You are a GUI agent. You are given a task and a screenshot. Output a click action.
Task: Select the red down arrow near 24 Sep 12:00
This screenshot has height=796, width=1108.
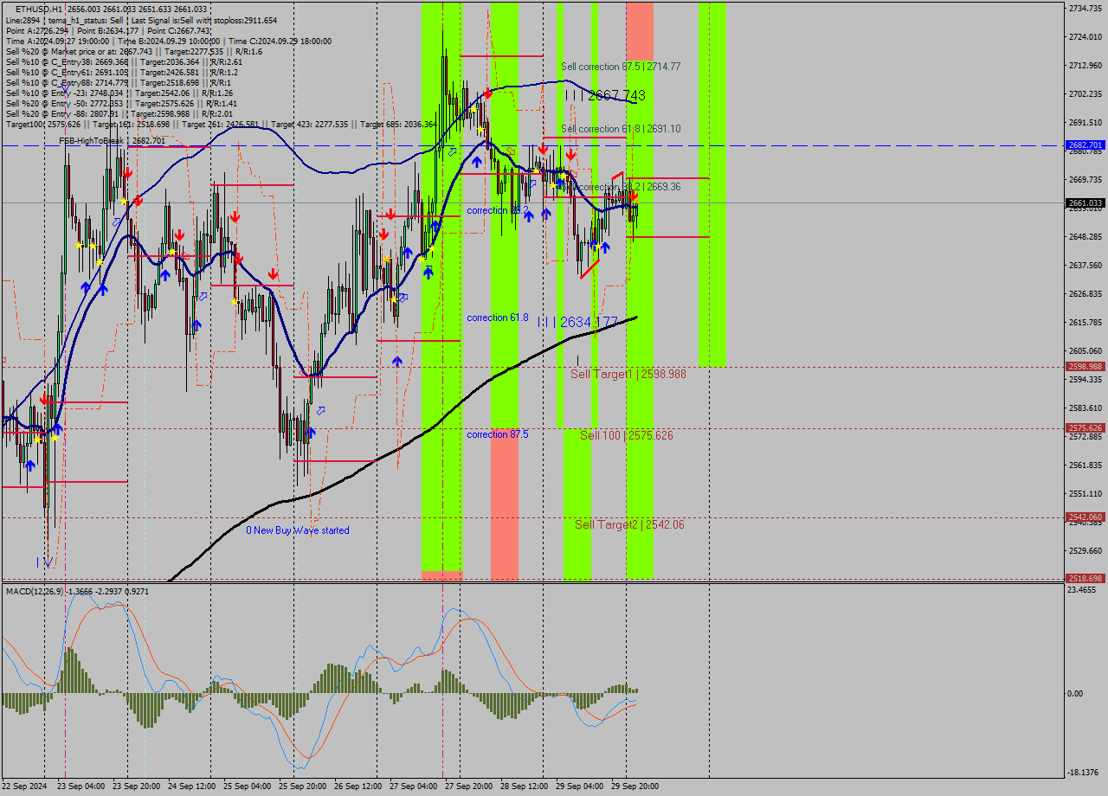(x=180, y=234)
